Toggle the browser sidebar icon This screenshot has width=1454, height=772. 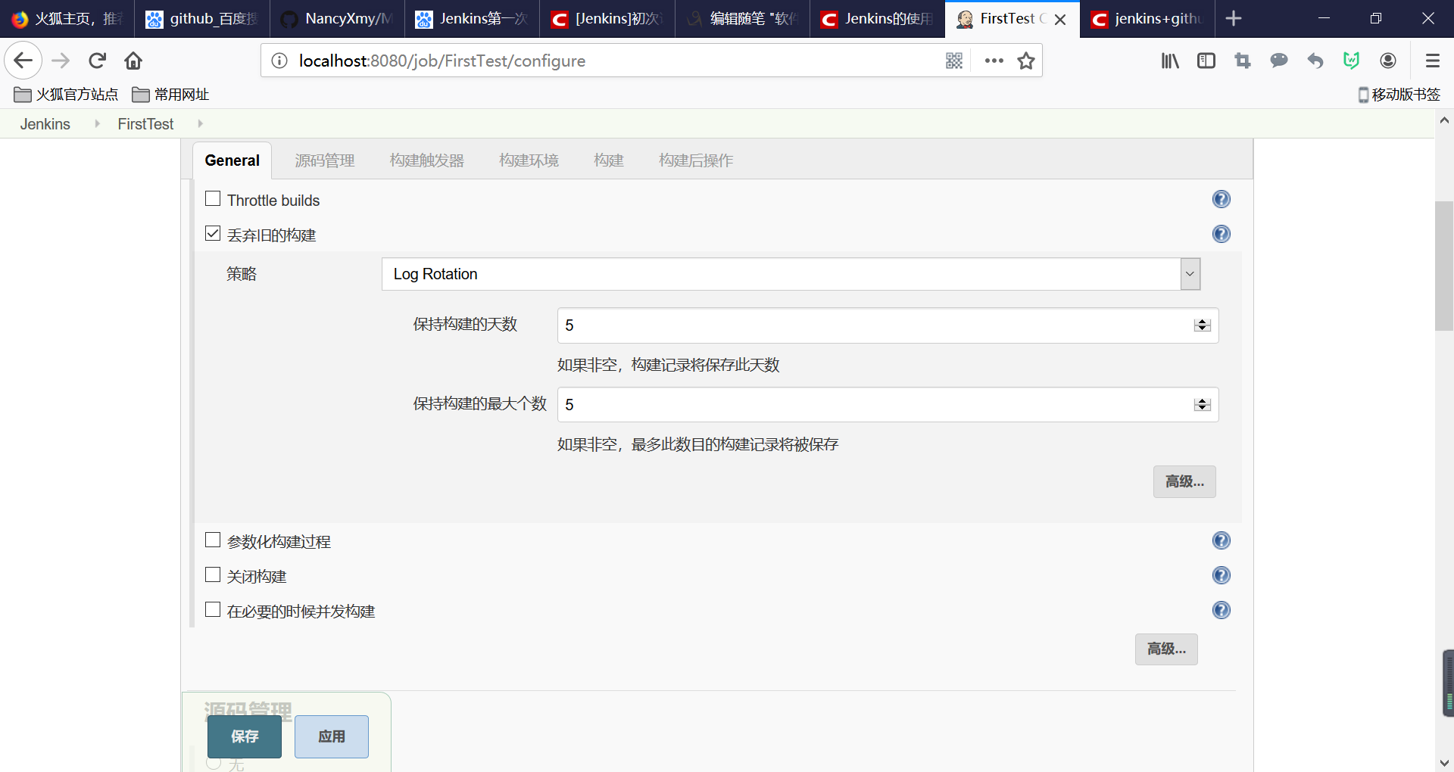[1206, 61]
